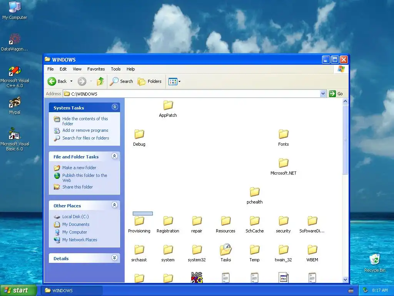The height and width of the screenshot is (296, 394).
Task: Select My Computer desktop icon
Action: click(15, 10)
